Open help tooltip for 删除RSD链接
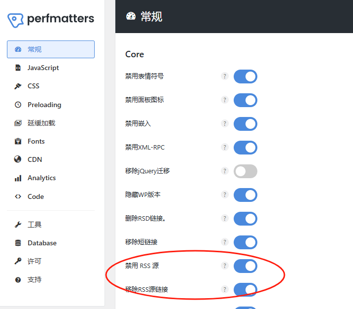Image resolution: width=353 pixels, height=309 pixels. coord(225,218)
